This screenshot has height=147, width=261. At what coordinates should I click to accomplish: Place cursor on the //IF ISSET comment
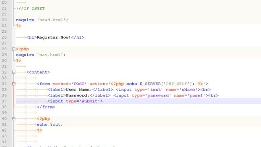32,8
